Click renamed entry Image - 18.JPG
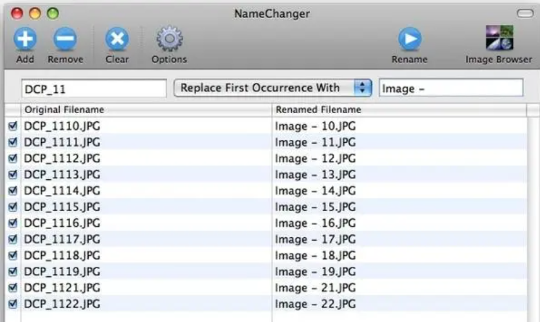This screenshot has width=540, height=322. coord(315,255)
